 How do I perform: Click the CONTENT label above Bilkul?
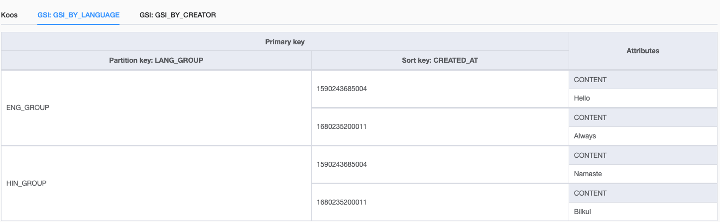point(590,193)
